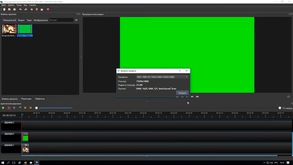Click the Дорожка 1 track label
This screenshot has width=293, height=165.
[9, 145]
